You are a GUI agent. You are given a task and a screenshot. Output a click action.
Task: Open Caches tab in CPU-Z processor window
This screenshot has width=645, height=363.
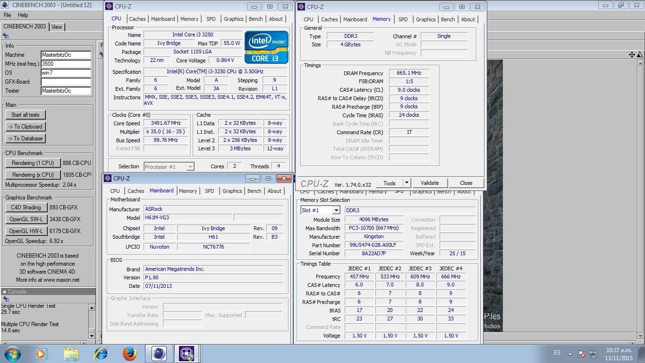137,19
